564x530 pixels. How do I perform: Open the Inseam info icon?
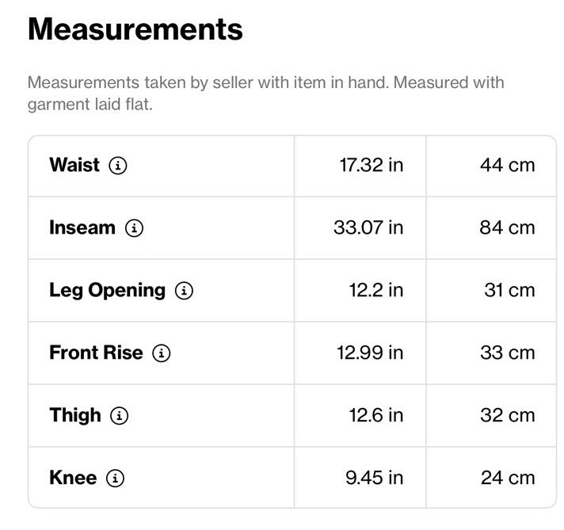point(134,228)
